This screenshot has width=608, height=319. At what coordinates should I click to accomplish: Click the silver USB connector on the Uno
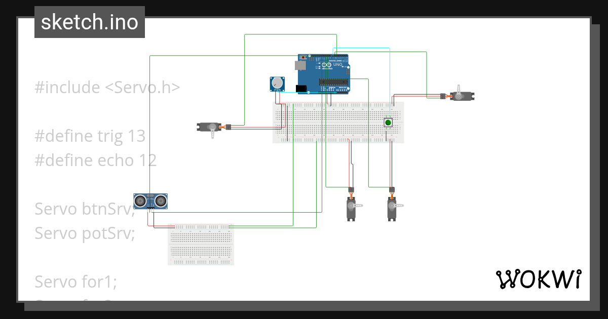[300, 65]
